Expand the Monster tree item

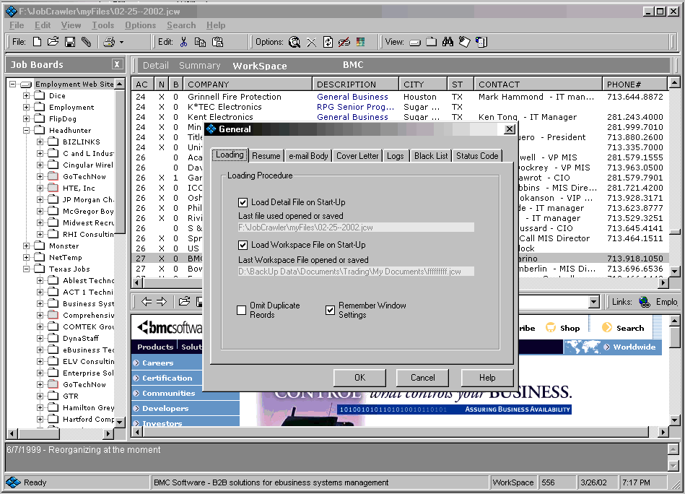click(26, 246)
